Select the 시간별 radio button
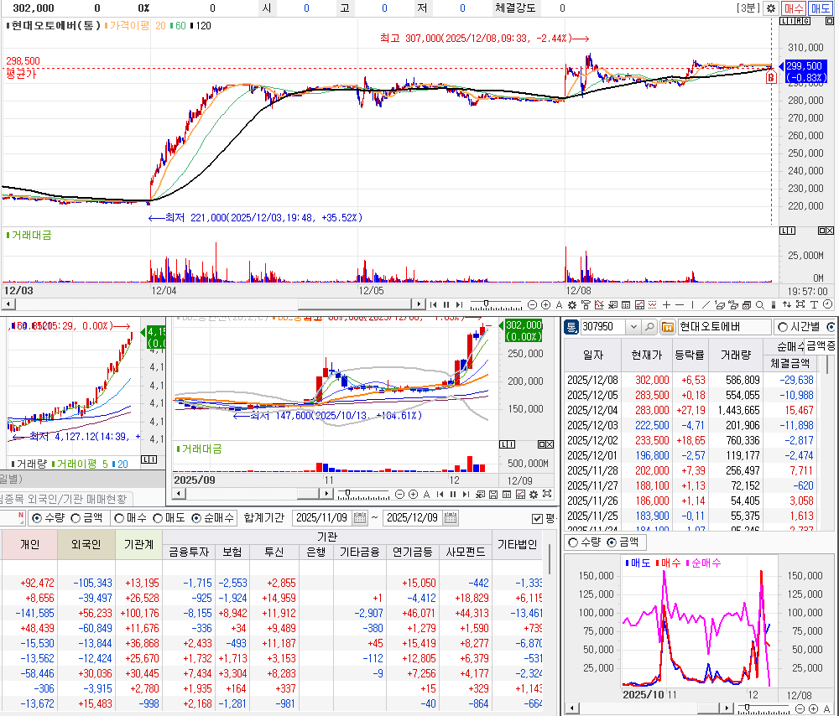The height and width of the screenshot is (716, 839). (x=783, y=326)
